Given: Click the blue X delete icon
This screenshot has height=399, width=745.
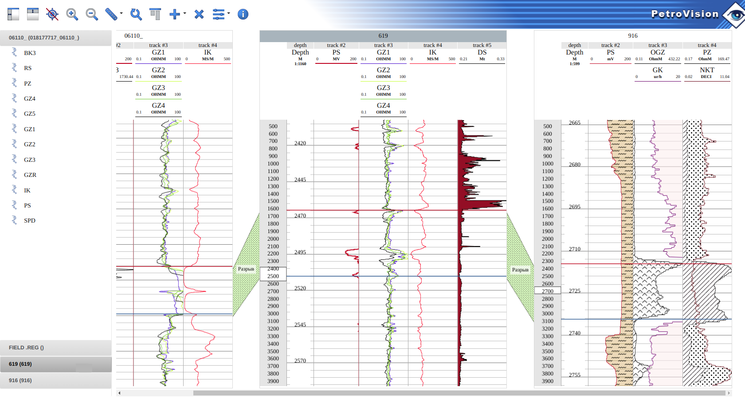Looking at the screenshot, I should click(x=199, y=14).
